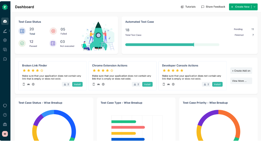The height and width of the screenshot is (145, 261).
Task: Install the Developer Console Actions add-on
Action: point(217,84)
